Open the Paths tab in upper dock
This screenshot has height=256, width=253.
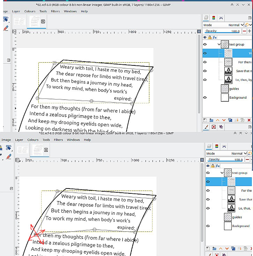pos(221,18)
